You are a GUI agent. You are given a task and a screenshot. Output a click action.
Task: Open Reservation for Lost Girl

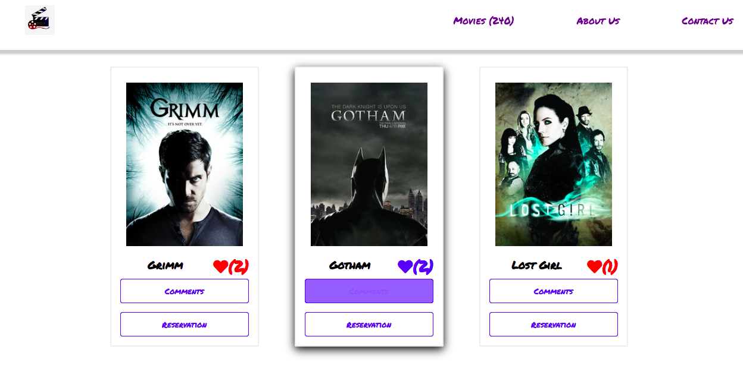click(554, 325)
